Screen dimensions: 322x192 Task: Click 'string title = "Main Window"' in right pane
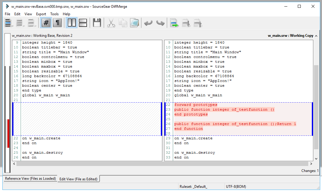point(208,52)
